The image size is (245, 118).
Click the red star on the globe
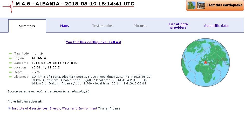point(205,62)
